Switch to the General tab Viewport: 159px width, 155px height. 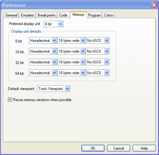(x=11, y=15)
